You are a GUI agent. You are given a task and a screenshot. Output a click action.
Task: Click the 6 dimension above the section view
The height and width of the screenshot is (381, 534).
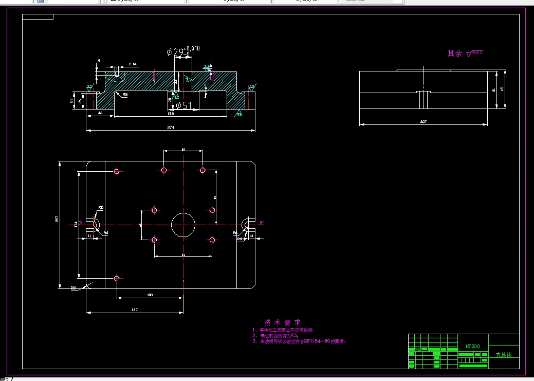click(x=99, y=61)
